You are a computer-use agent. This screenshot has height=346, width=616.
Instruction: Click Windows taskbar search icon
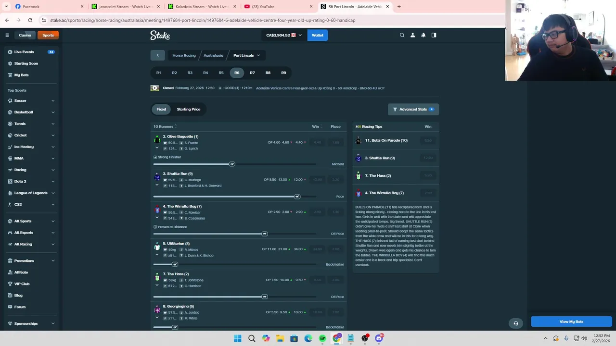[x=252, y=338]
